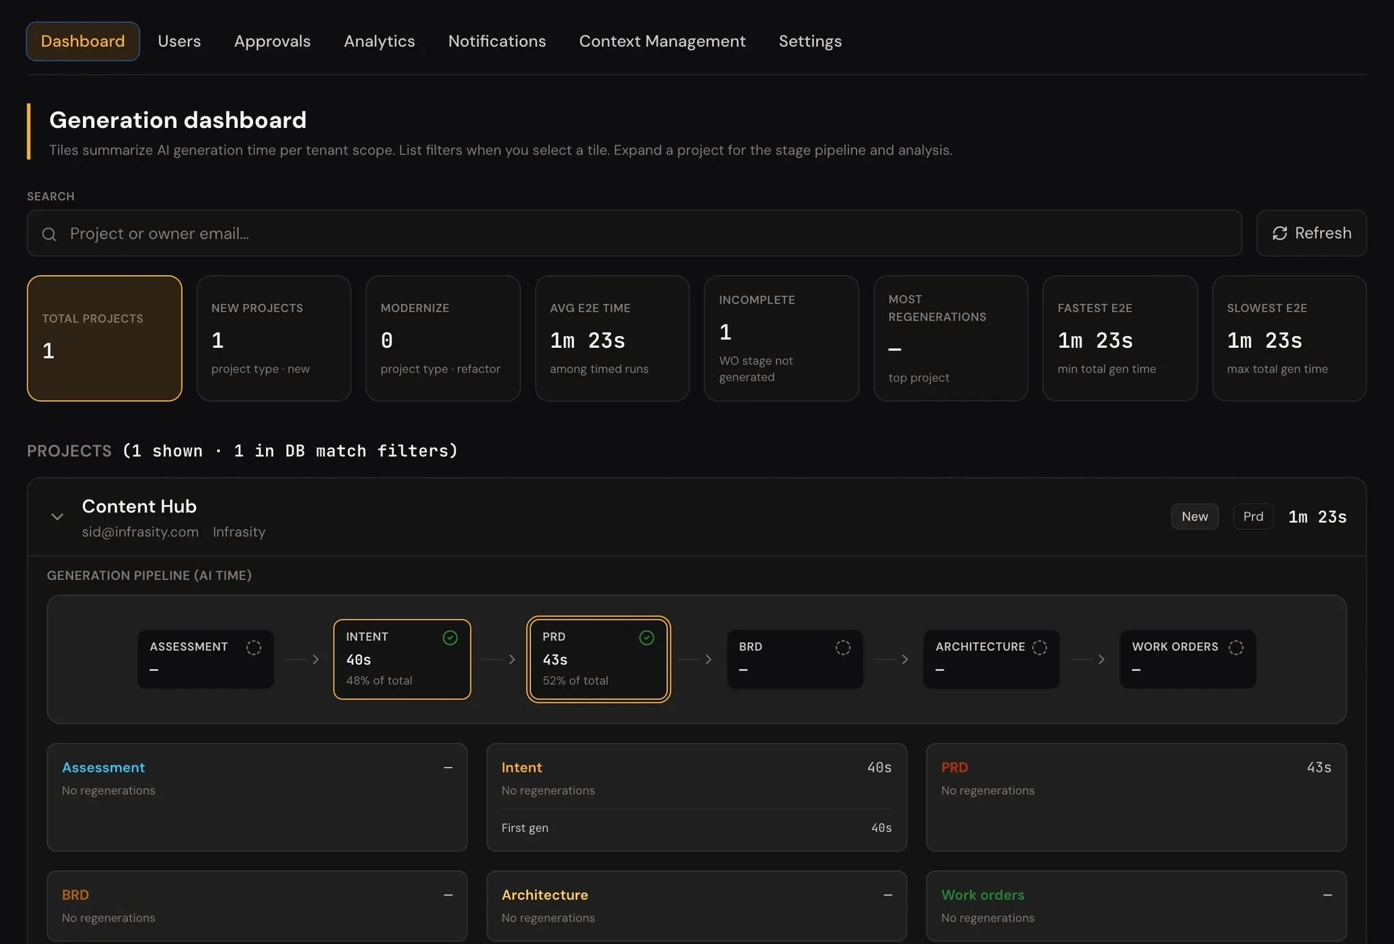1394x944 pixels.
Task: Click the First gen row in Intent card
Action: (x=696, y=828)
